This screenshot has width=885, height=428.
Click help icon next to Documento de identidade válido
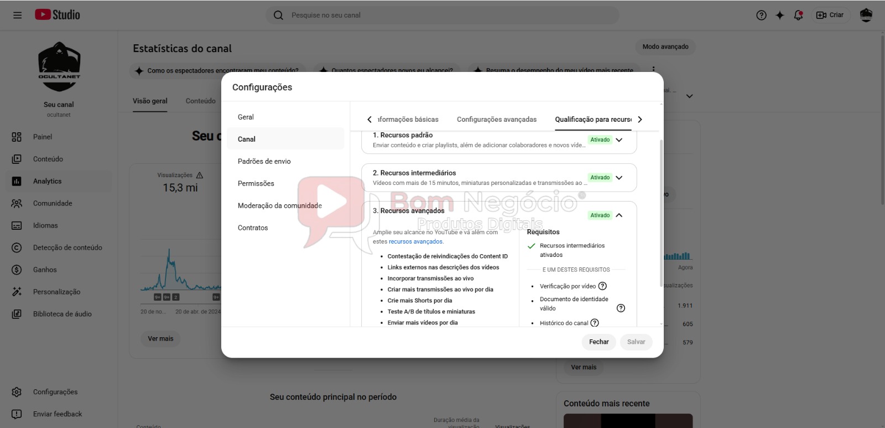(x=621, y=308)
